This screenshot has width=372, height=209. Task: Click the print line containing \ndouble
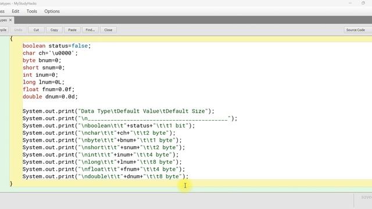click(x=105, y=176)
